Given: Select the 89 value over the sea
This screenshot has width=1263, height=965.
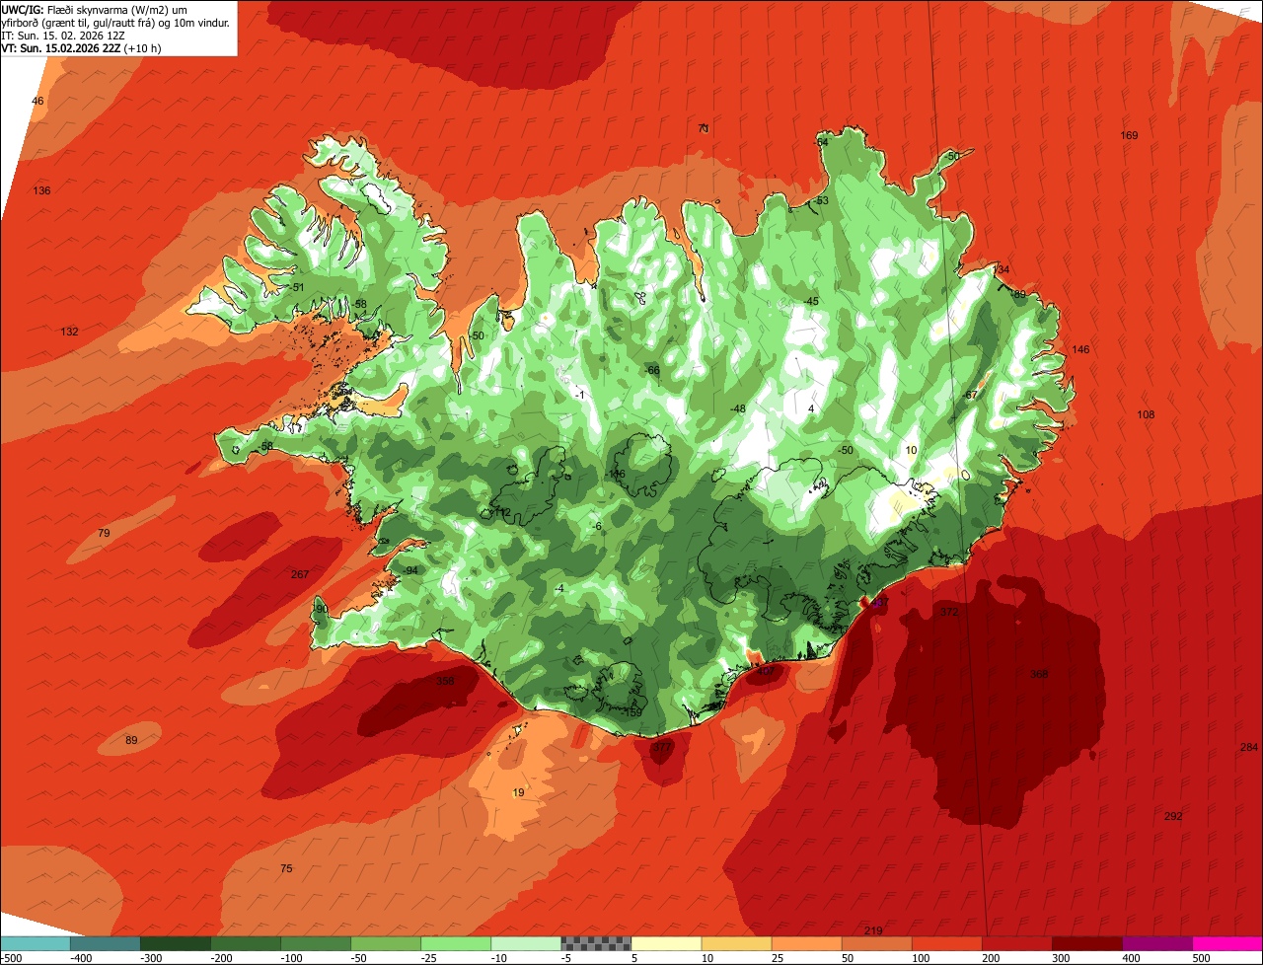Looking at the screenshot, I should [x=131, y=740].
